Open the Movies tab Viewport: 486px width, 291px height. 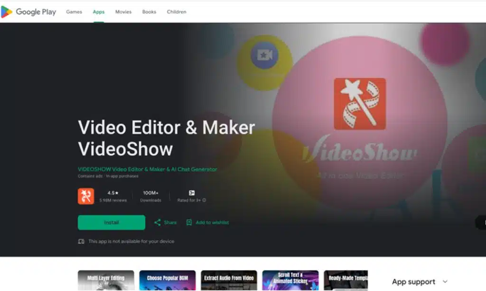(x=123, y=12)
